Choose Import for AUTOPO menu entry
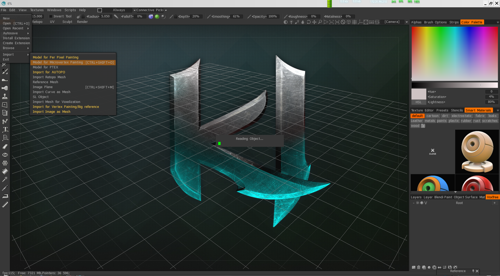 click(x=49, y=72)
